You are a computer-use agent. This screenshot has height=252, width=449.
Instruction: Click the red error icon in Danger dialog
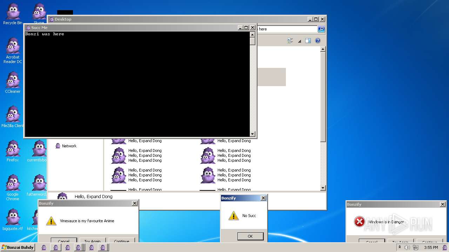tap(360, 222)
